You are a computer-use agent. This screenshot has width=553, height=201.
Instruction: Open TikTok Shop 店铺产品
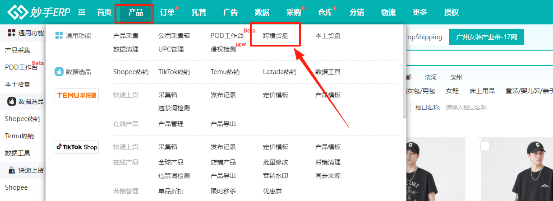(x=223, y=162)
